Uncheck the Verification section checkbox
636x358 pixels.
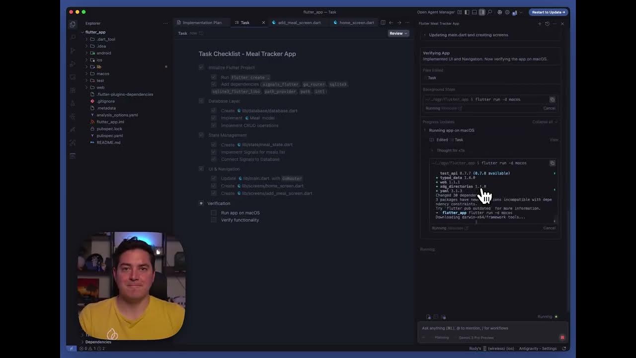[x=201, y=203]
